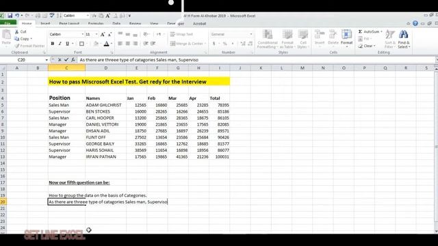Open the Font Color dropdown arrow
Viewport: 438px width, 246px height.
(x=112, y=44)
